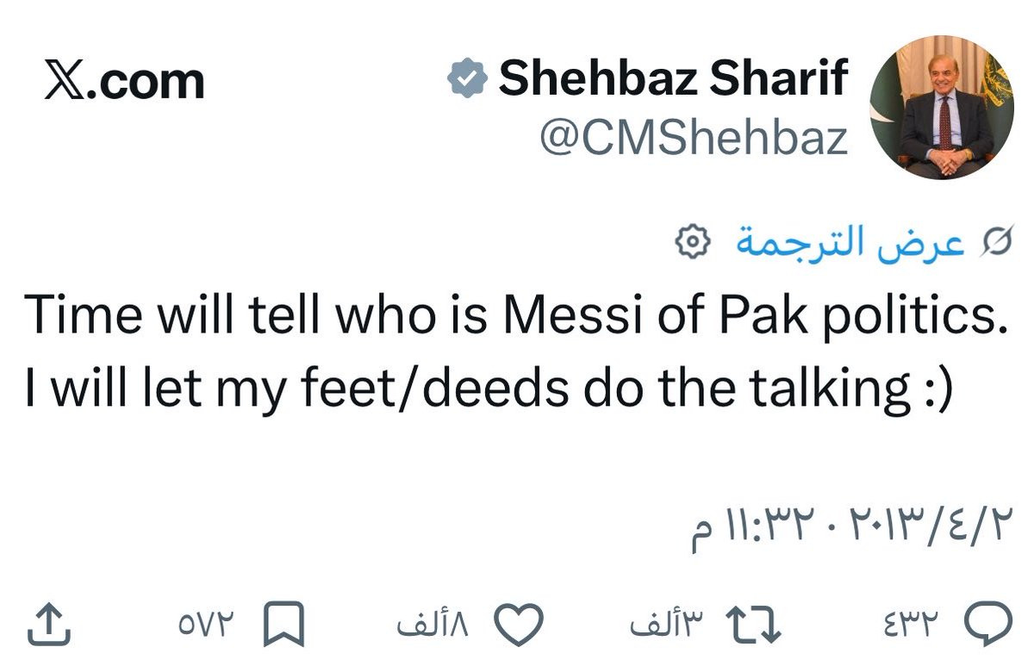Like the tweet with heart icon
The width and height of the screenshot is (1034, 672).
(x=520, y=625)
